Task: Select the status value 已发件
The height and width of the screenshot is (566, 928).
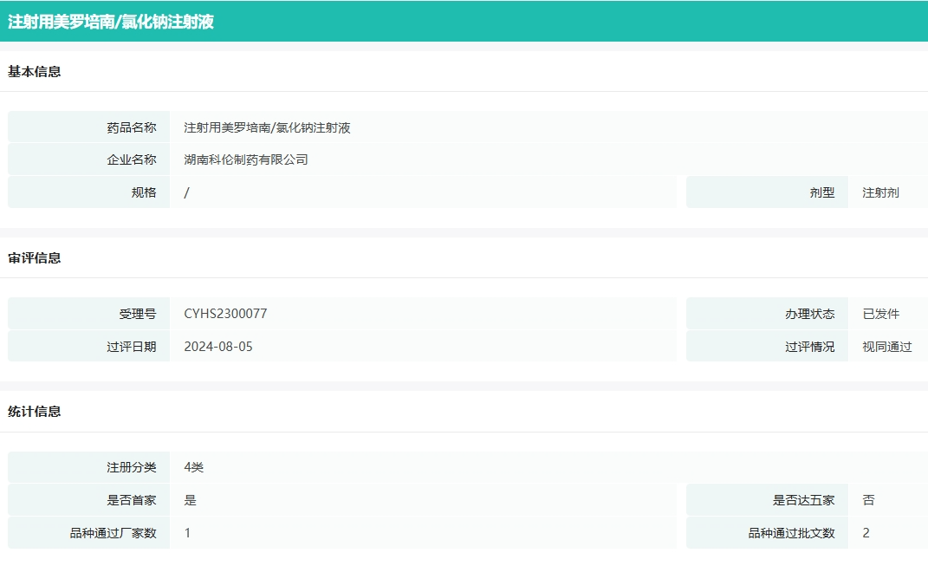Action: [880, 314]
